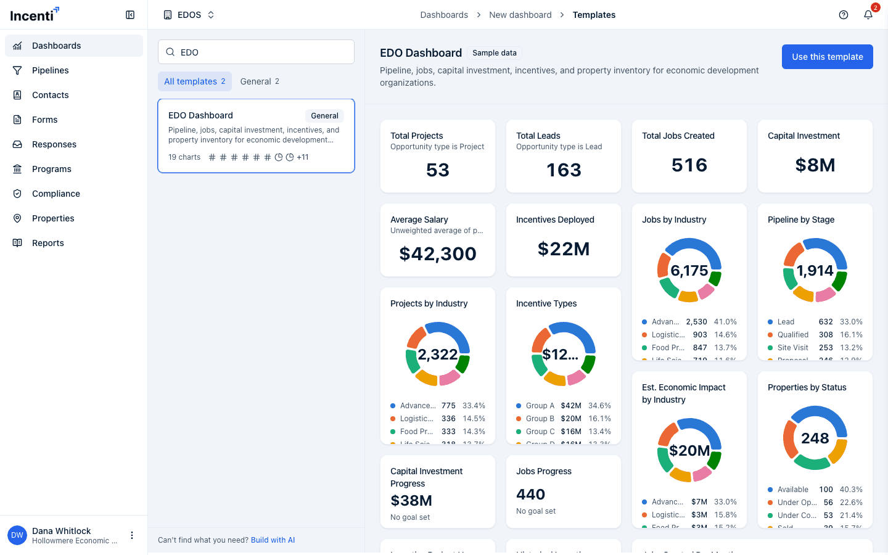Open the EDOS workspace switcher
This screenshot has width=888, height=555.
coord(189,15)
